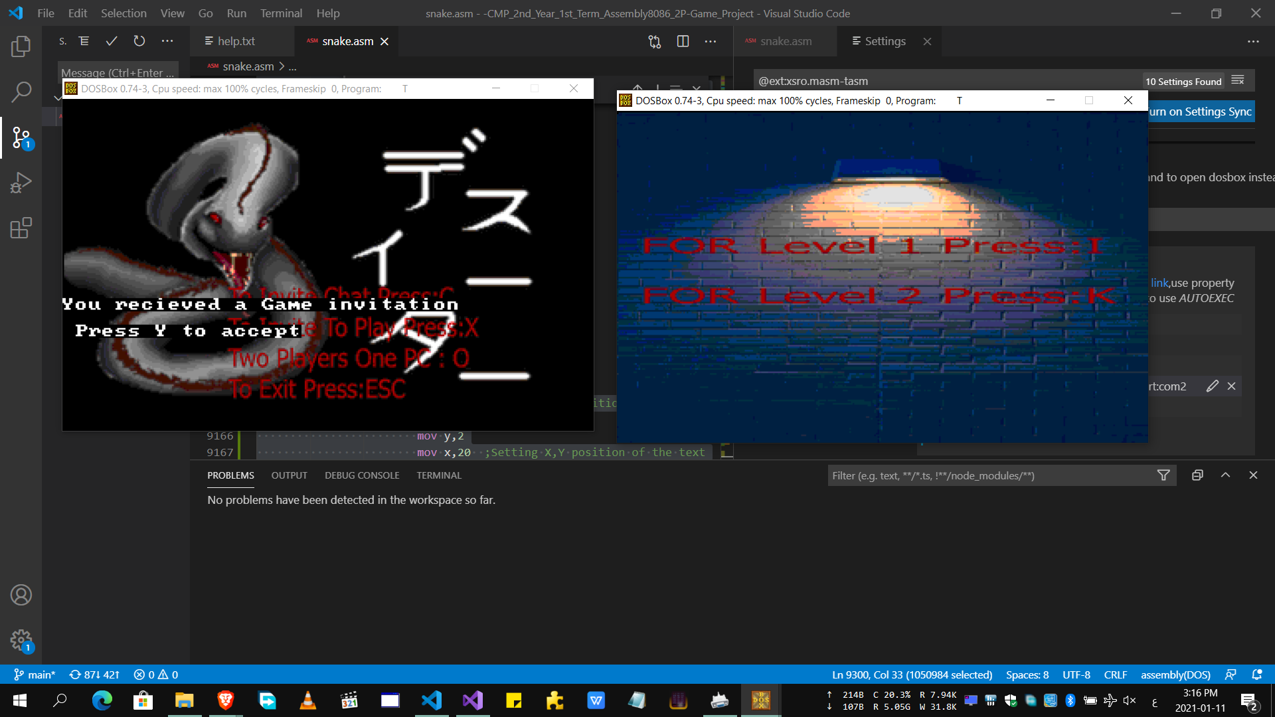
Task: Open editor More Actions ellipsis beside split icon
Action: coord(711,41)
